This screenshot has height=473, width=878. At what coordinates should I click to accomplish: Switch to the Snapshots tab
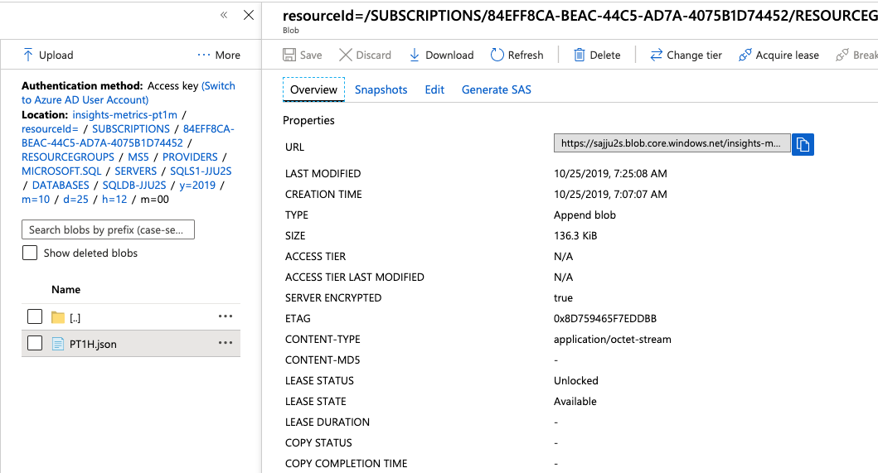click(x=381, y=89)
